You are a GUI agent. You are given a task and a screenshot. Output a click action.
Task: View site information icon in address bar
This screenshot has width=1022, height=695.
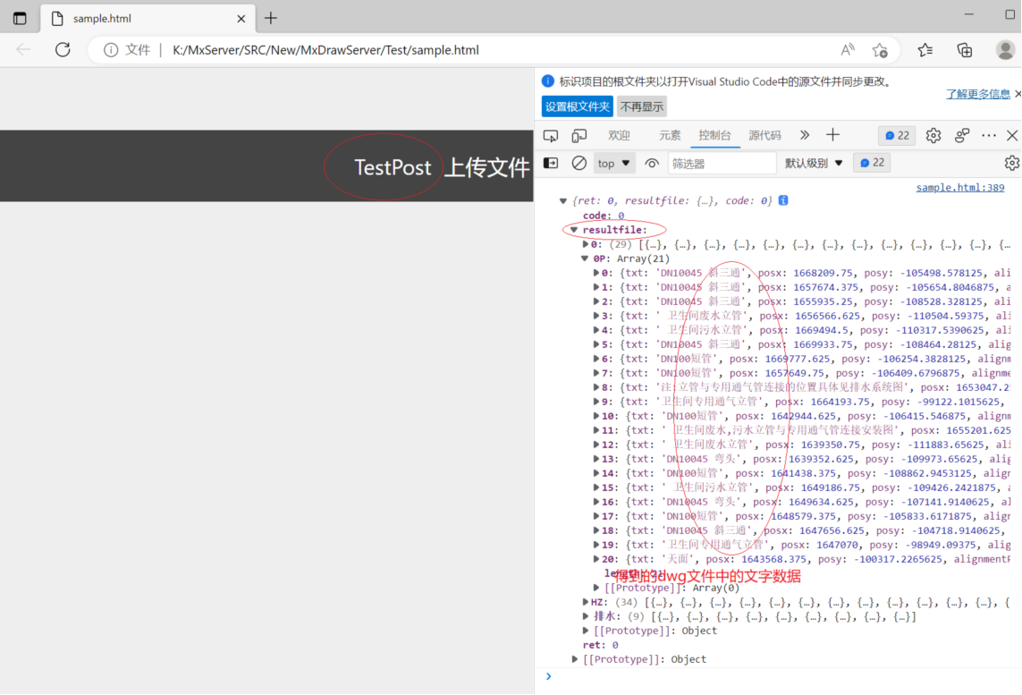tap(111, 50)
